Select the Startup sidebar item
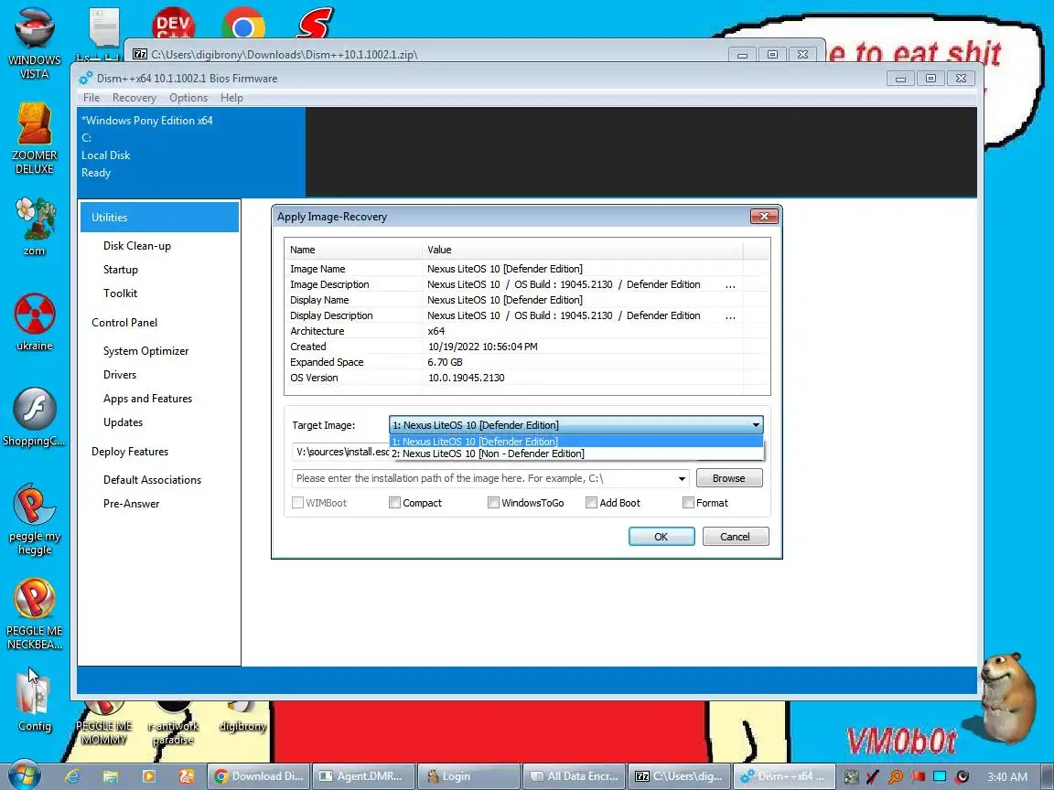1054x790 pixels. pos(121,270)
